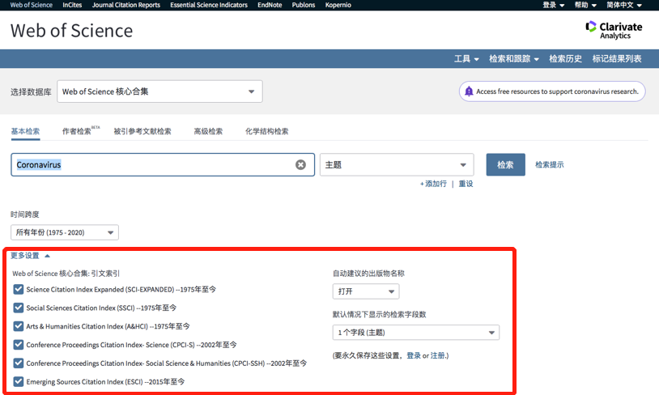Image resolution: width=659 pixels, height=395 pixels.
Task: Open the 打开 auto-suggest dropdown
Action: (366, 291)
